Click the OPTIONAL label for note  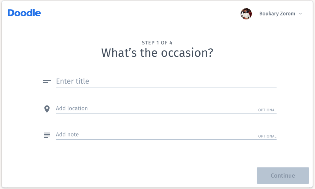click(267, 136)
